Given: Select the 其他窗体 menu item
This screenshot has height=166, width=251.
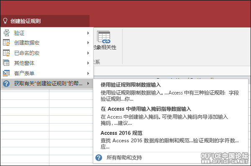Looking at the screenshot, I should coord(47,63).
